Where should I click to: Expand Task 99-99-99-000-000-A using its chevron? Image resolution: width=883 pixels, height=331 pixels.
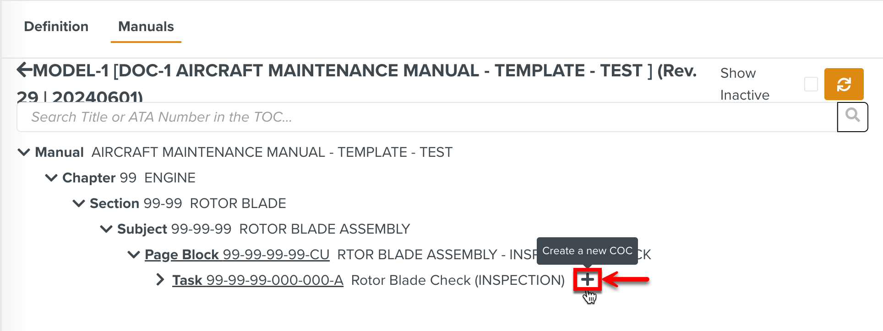(x=160, y=279)
